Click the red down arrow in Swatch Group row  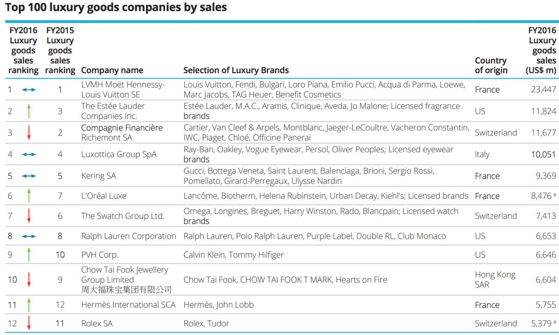29,215
